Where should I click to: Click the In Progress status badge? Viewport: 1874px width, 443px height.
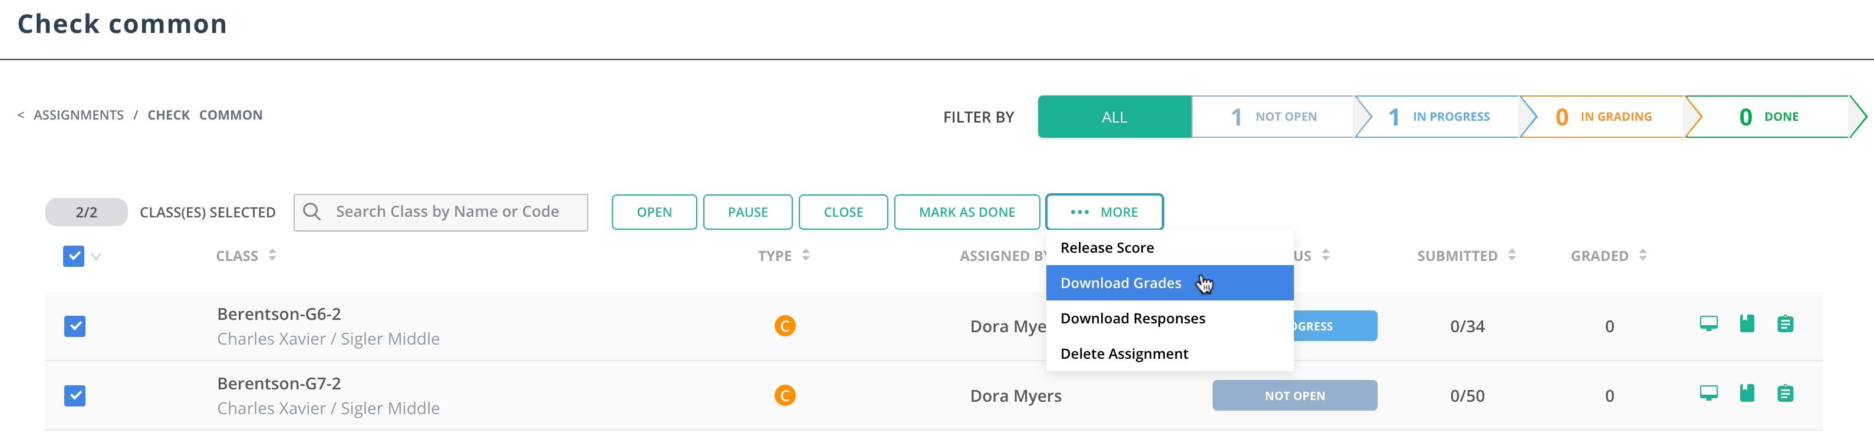1336,326
